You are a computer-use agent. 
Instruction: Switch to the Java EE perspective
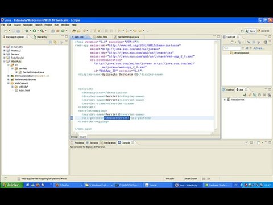[263, 31]
